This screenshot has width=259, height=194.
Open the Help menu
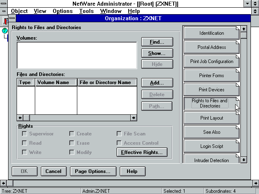(x=134, y=11)
